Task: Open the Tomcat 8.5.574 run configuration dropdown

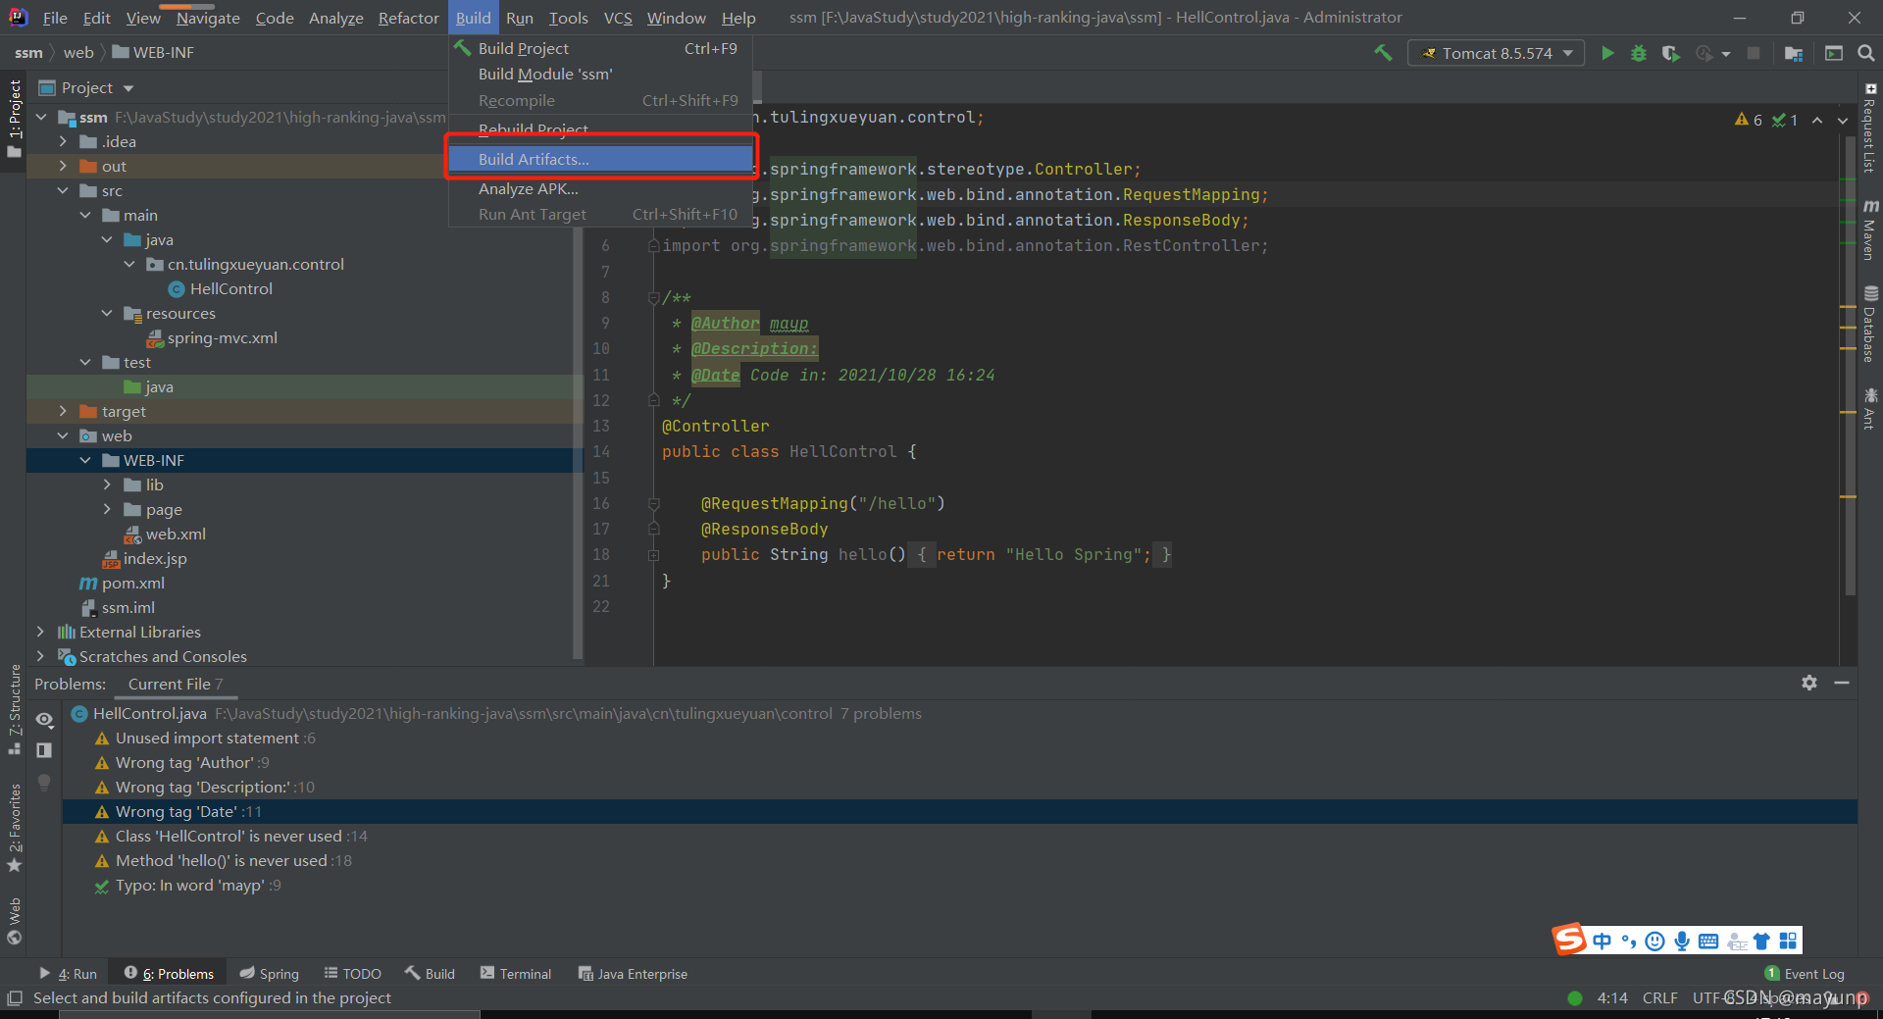Action: (x=1497, y=53)
